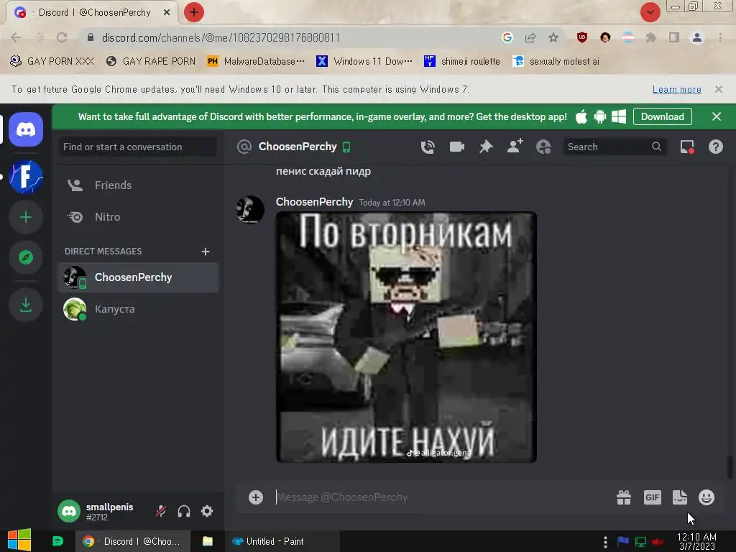Open the Discord help question mark icon
The width and height of the screenshot is (736, 552).
tap(715, 147)
